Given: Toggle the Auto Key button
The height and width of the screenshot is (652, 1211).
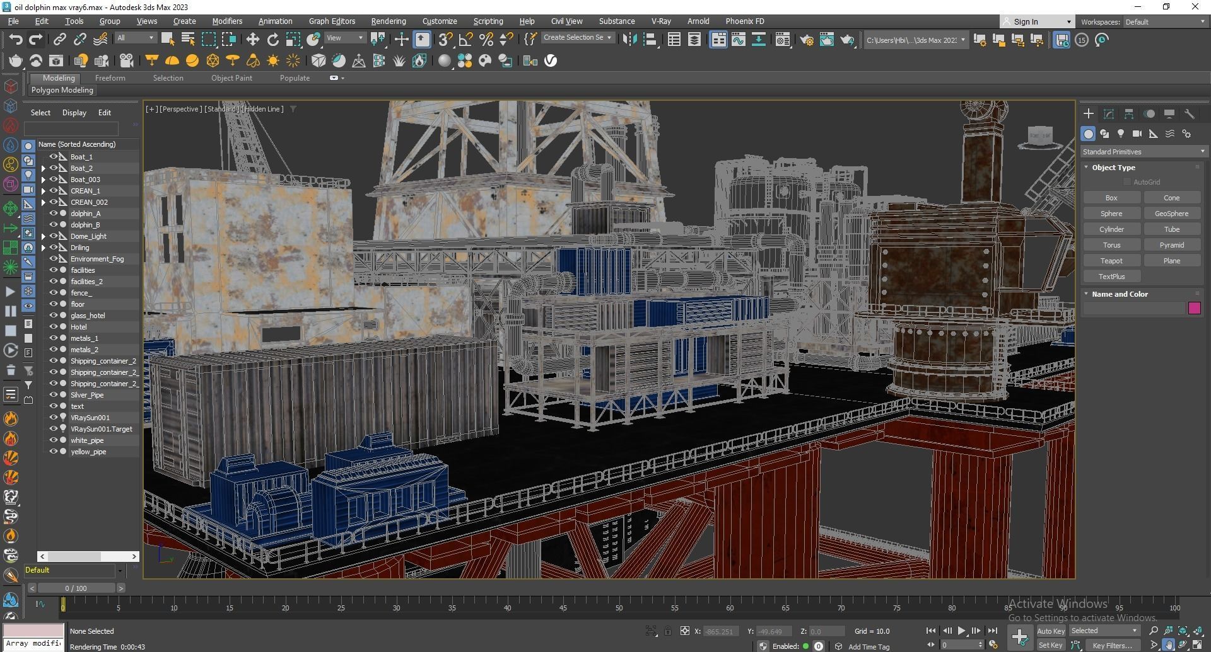Looking at the screenshot, I should (x=1050, y=631).
